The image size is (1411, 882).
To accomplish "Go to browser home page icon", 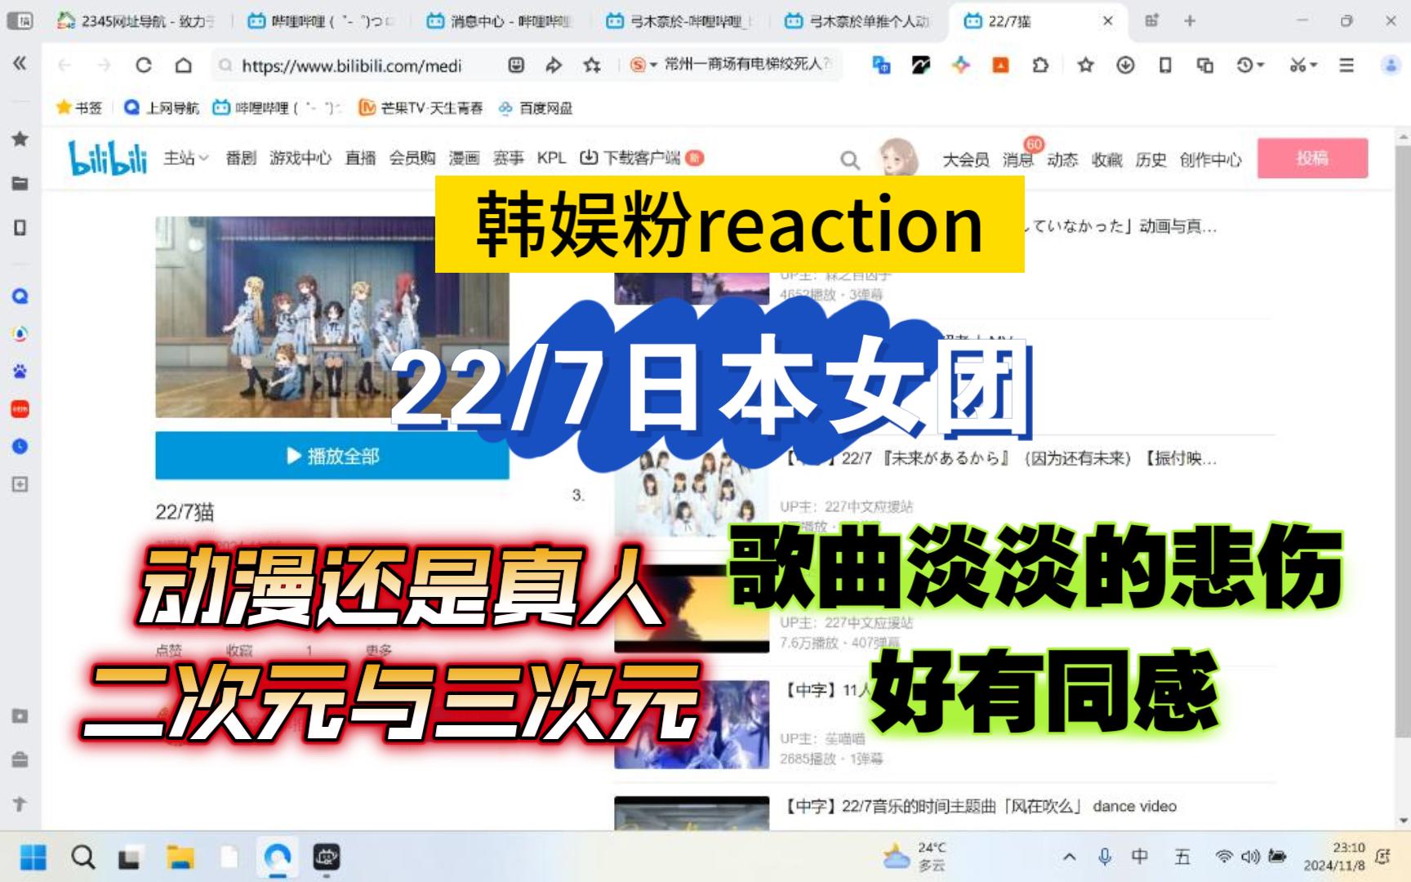I will click(x=184, y=65).
